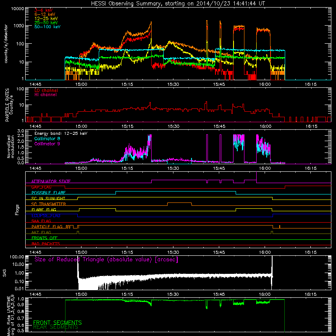Click the BAD_PACKETS flag label
The image size is (336, 336).
pyautogui.click(x=46, y=244)
